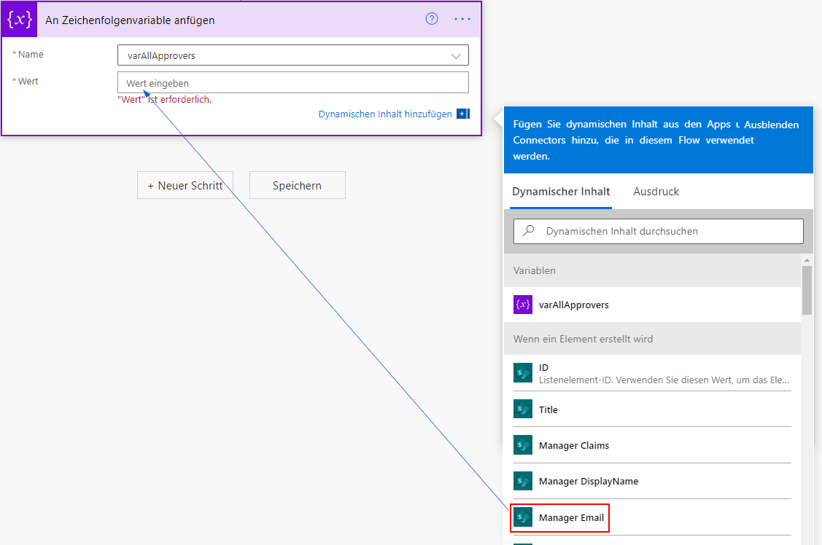822x545 pixels.
Task: Click SharePoint icon next to Title
Action: click(x=523, y=409)
